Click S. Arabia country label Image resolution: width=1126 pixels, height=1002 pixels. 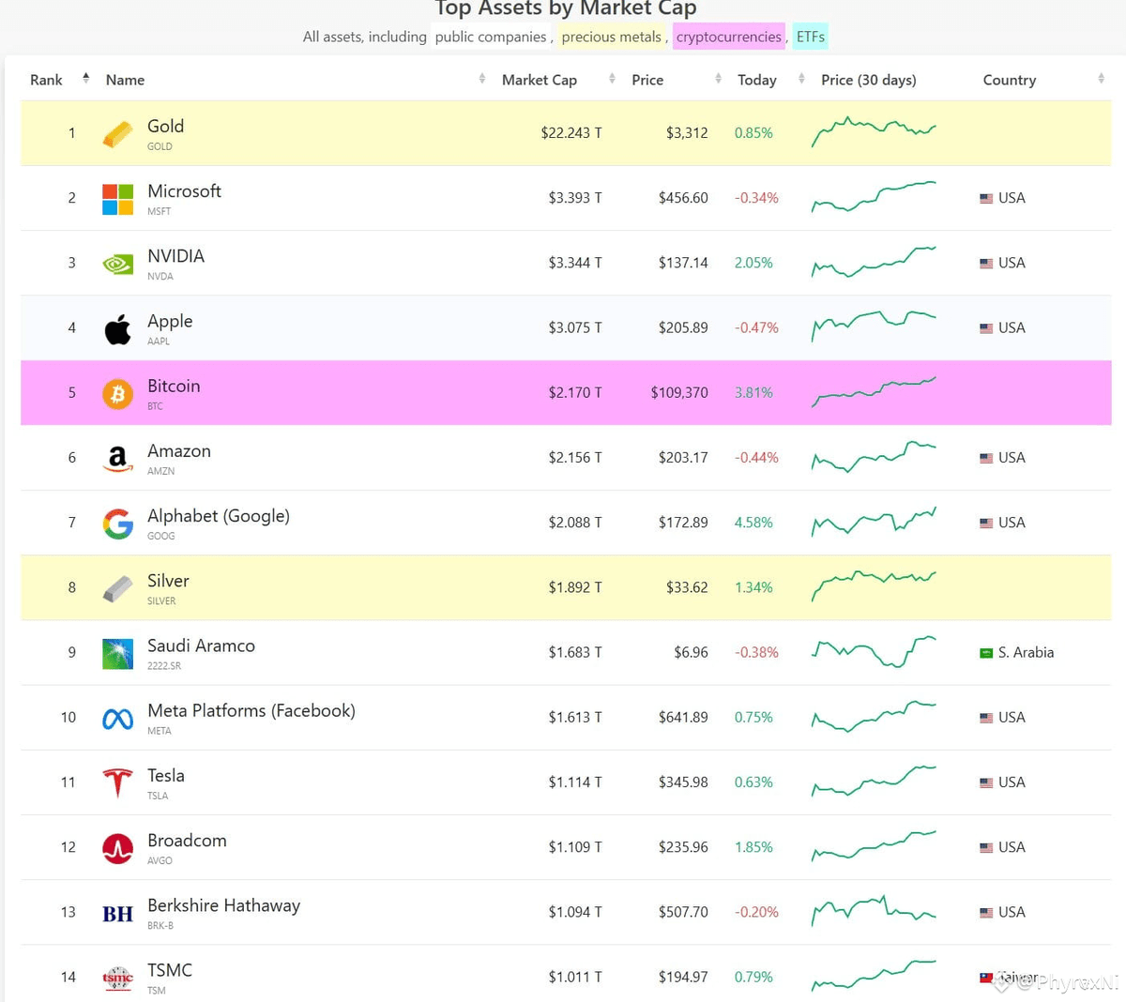1026,652
